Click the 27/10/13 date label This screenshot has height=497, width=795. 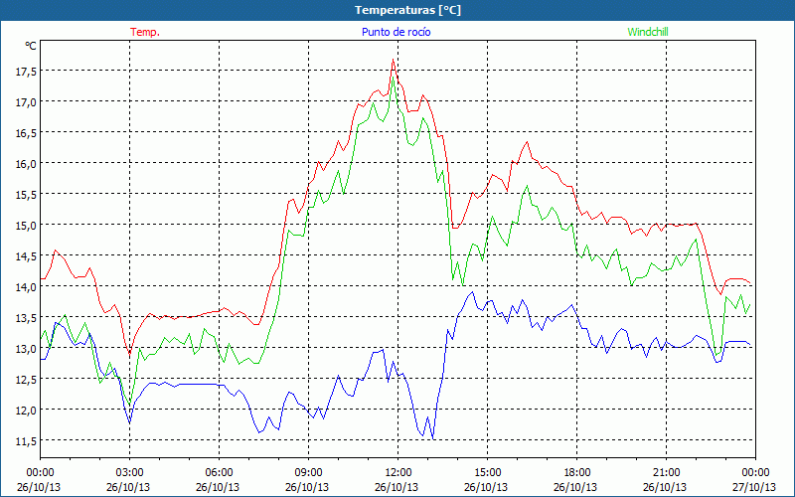coord(754,487)
